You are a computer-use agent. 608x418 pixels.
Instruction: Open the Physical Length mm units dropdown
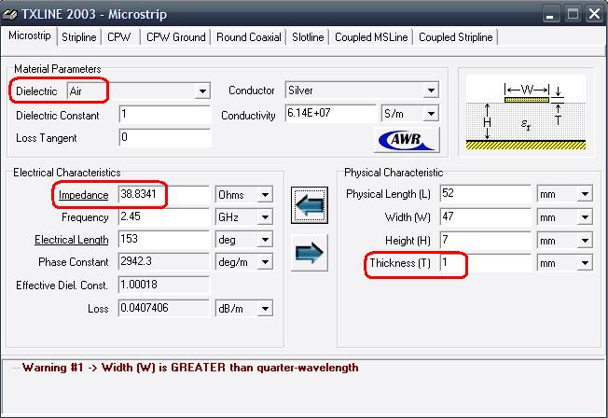point(585,194)
